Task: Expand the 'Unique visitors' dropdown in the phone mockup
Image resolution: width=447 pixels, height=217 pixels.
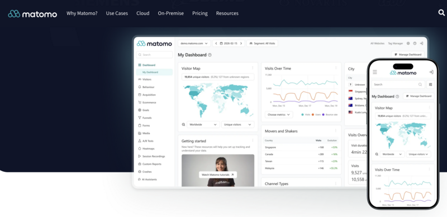Action: point(419,154)
